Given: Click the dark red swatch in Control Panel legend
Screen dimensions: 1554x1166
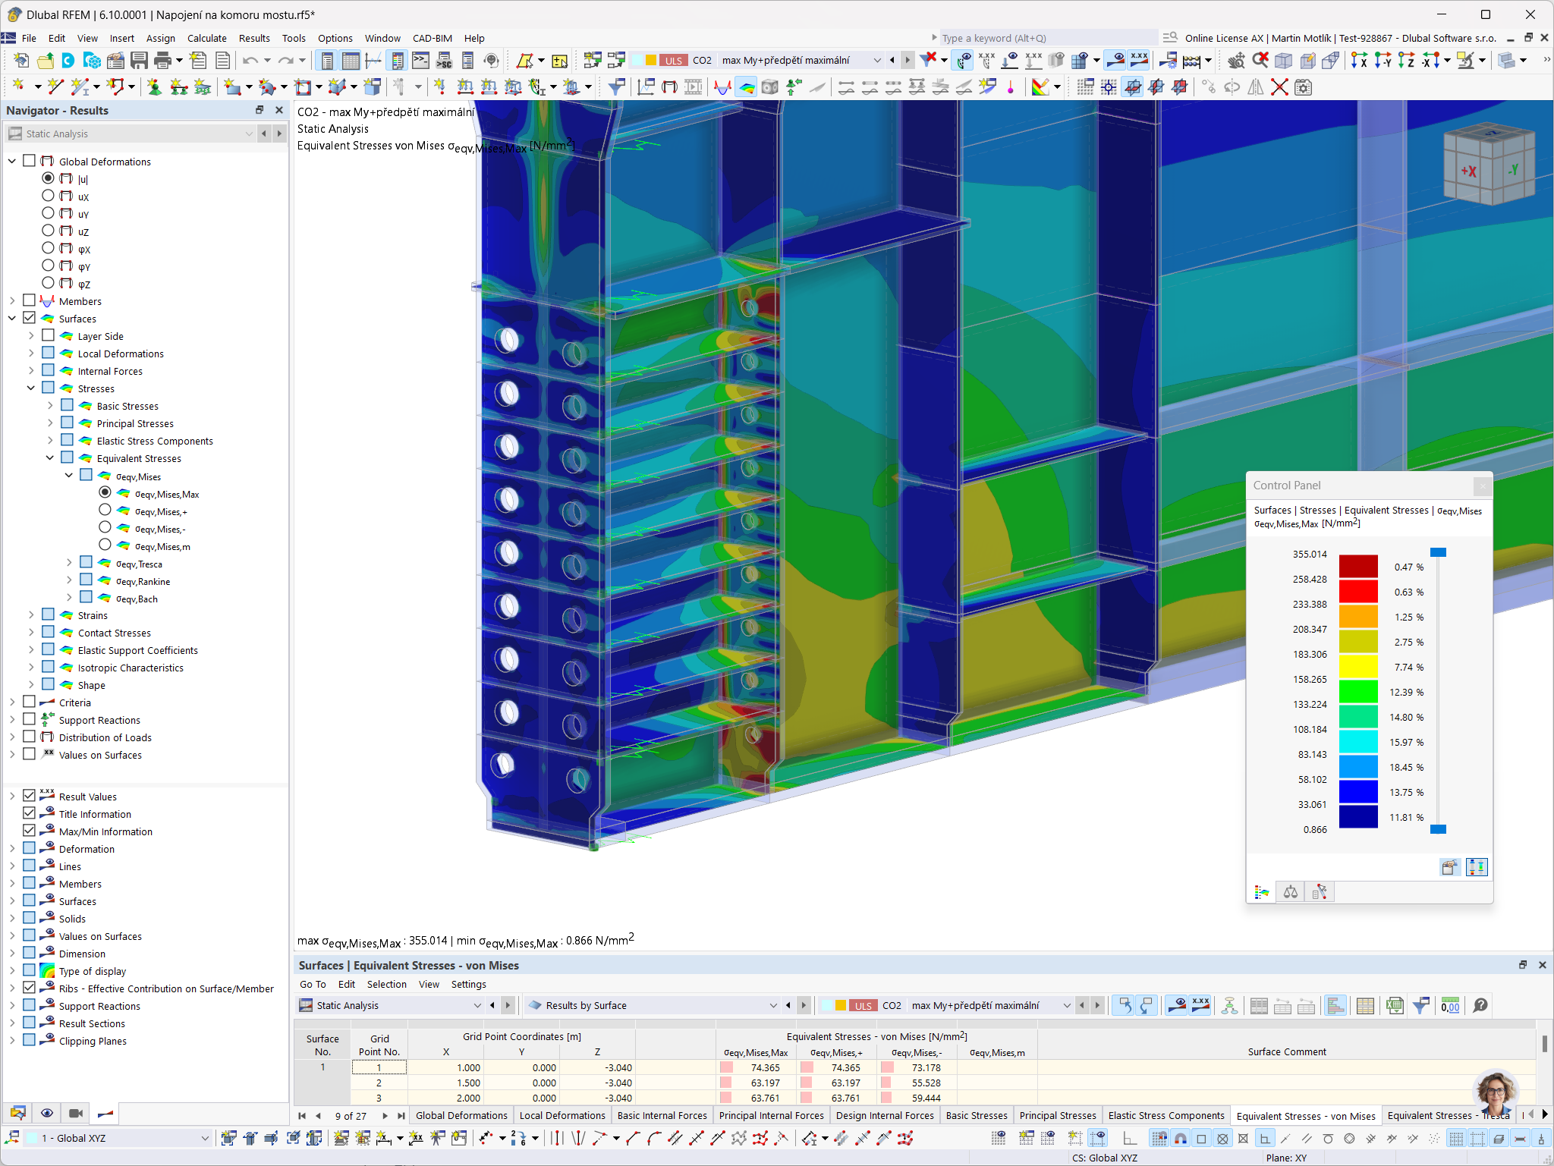Looking at the screenshot, I should click(1358, 566).
